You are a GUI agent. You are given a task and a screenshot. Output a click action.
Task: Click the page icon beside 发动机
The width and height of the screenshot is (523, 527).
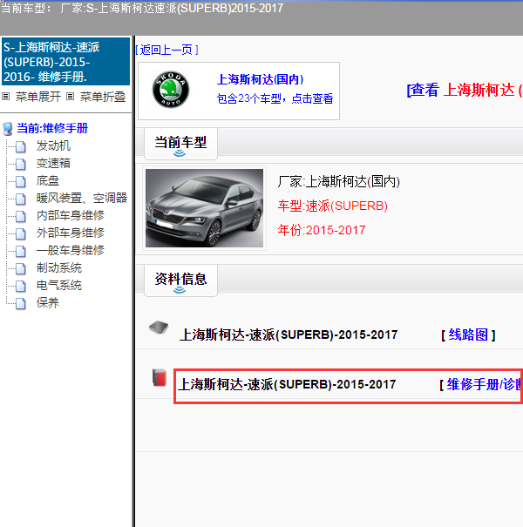click(21, 146)
